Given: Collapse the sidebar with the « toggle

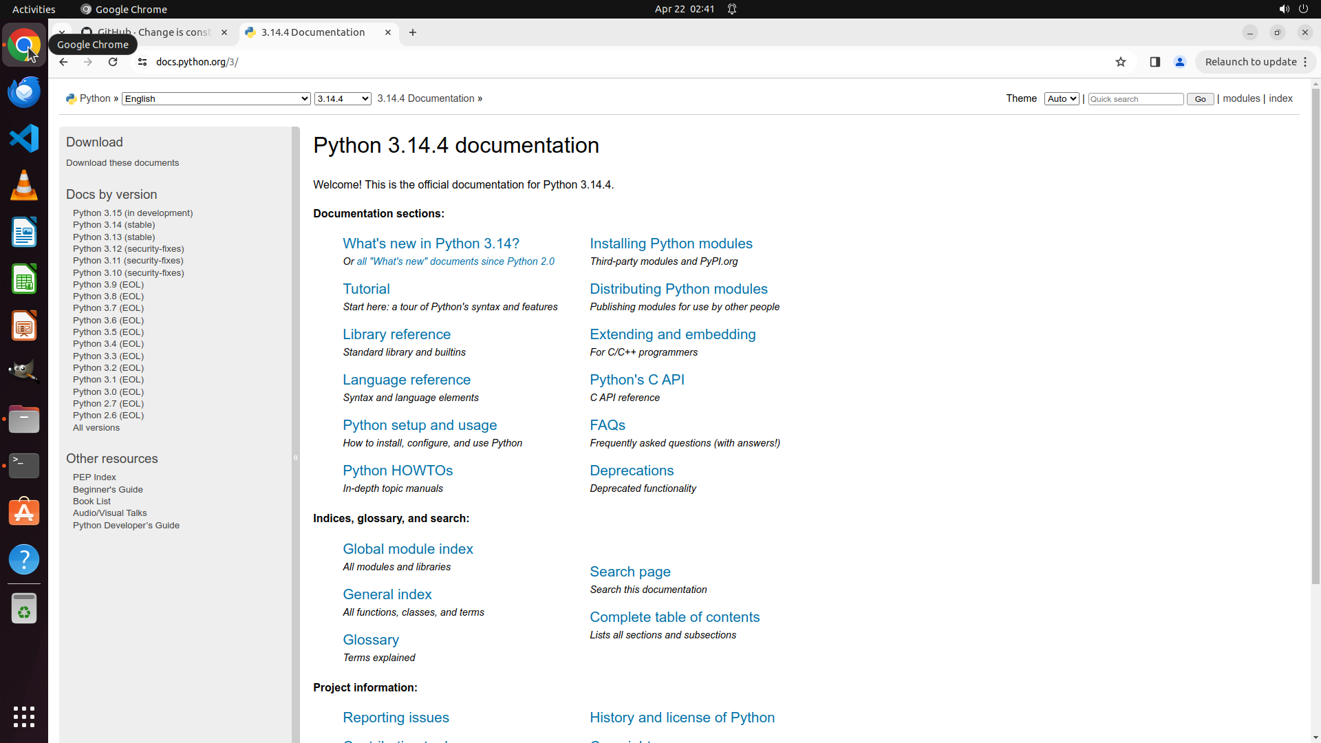Looking at the screenshot, I should 296,457.
